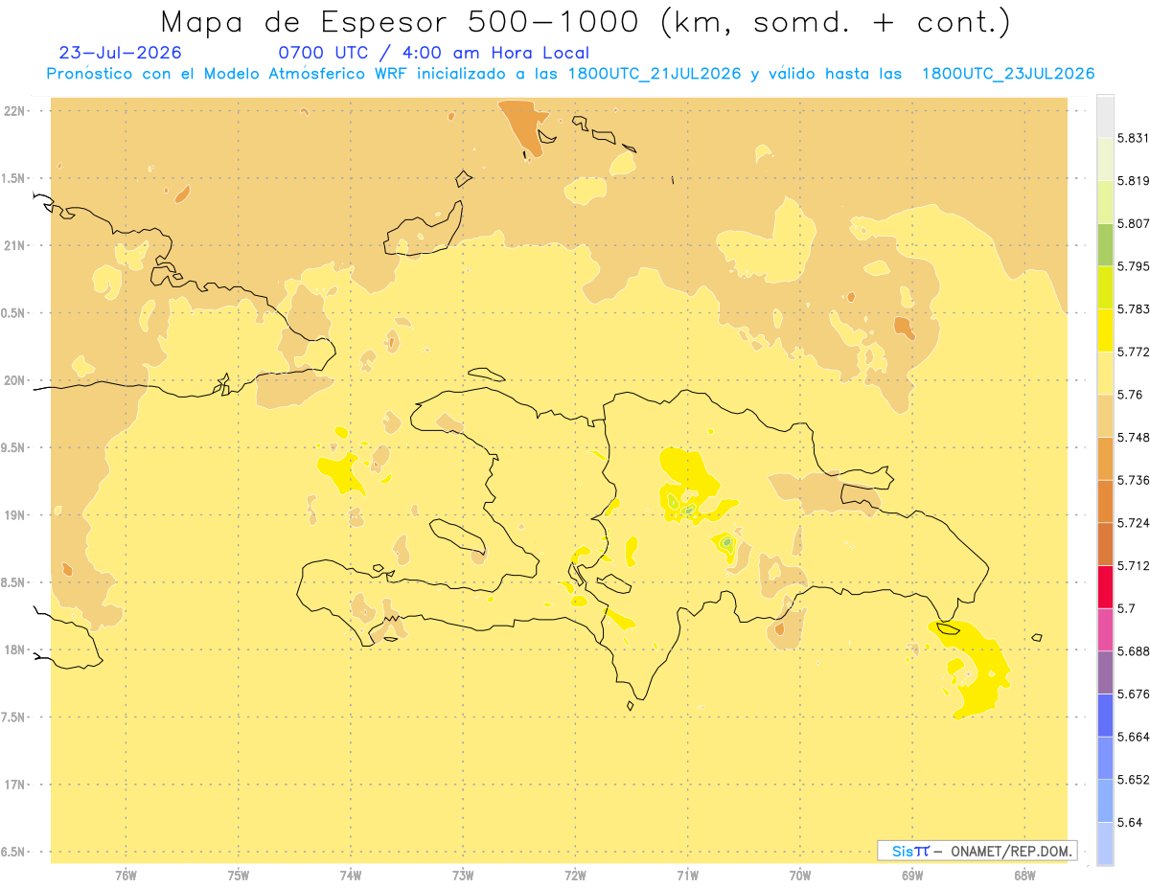
Task: Click the legend value "5.7"
Action: [1126, 608]
